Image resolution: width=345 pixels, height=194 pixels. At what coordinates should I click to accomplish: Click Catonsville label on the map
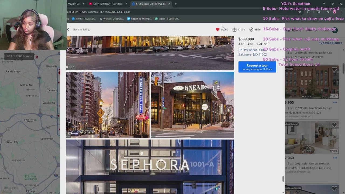(47, 139)
